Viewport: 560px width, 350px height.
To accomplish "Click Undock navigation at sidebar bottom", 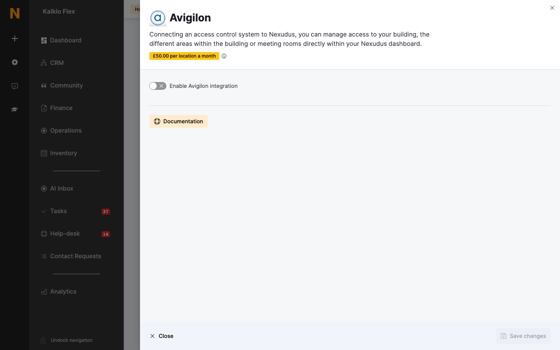I will 72,340.
